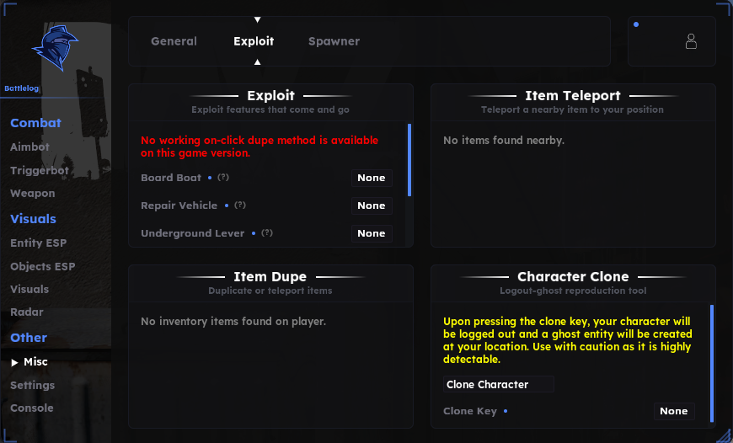Switch to the Spawner tab
This screenshot has height=443, width=733.
334,41
